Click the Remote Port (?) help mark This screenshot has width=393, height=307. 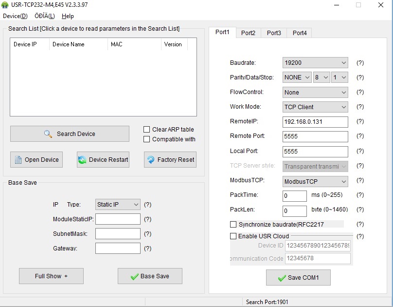pos(360,136)
